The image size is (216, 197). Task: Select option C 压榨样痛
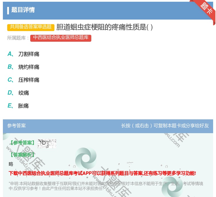click(23, 80)
